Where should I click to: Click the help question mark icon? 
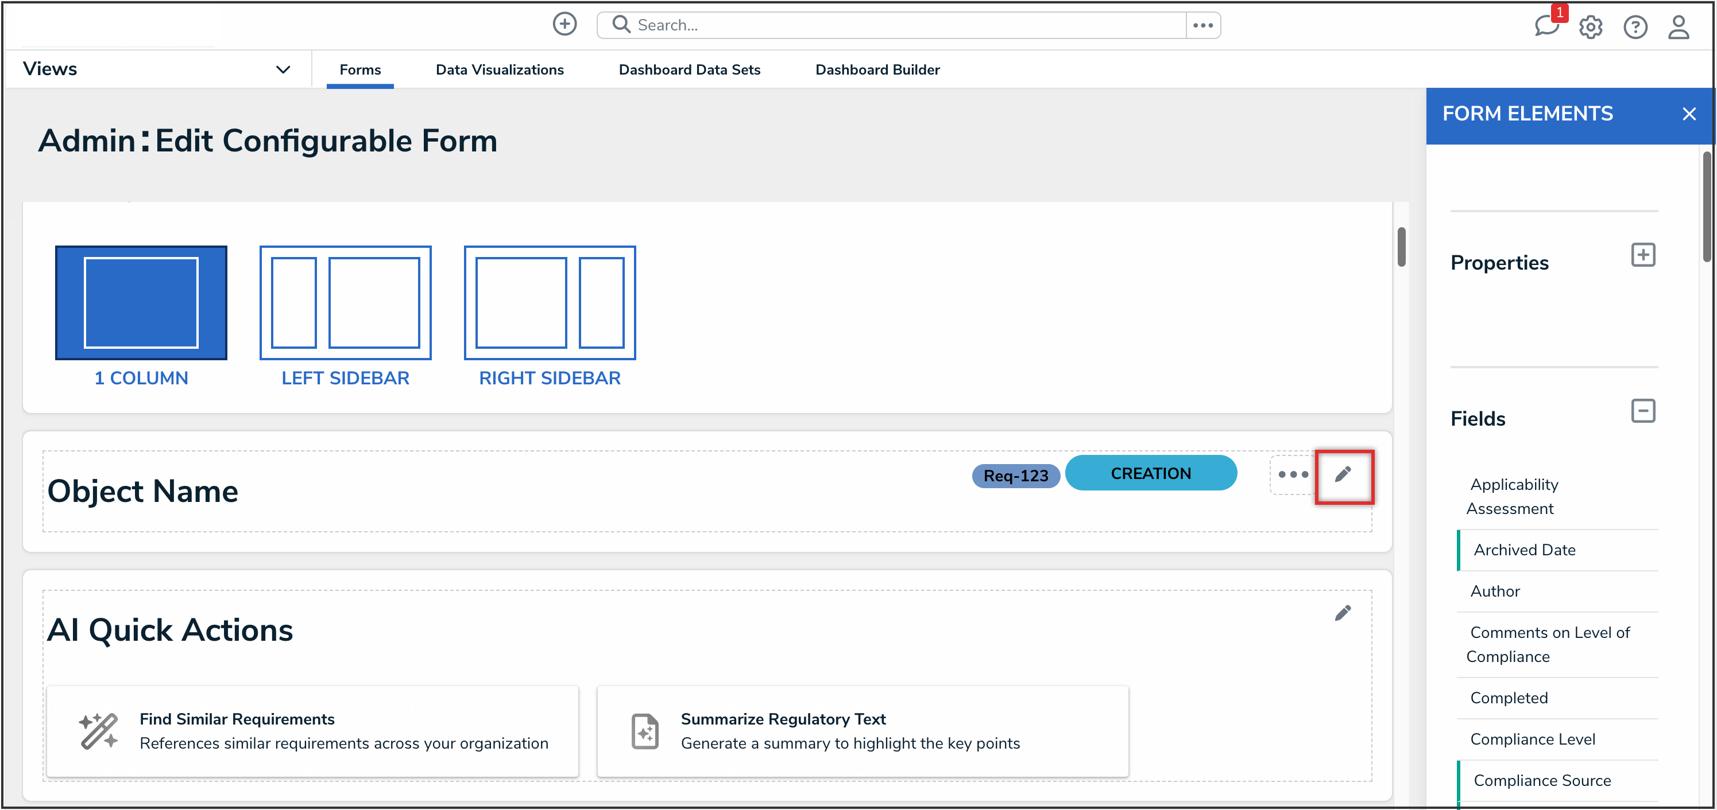coord(1635,28)
